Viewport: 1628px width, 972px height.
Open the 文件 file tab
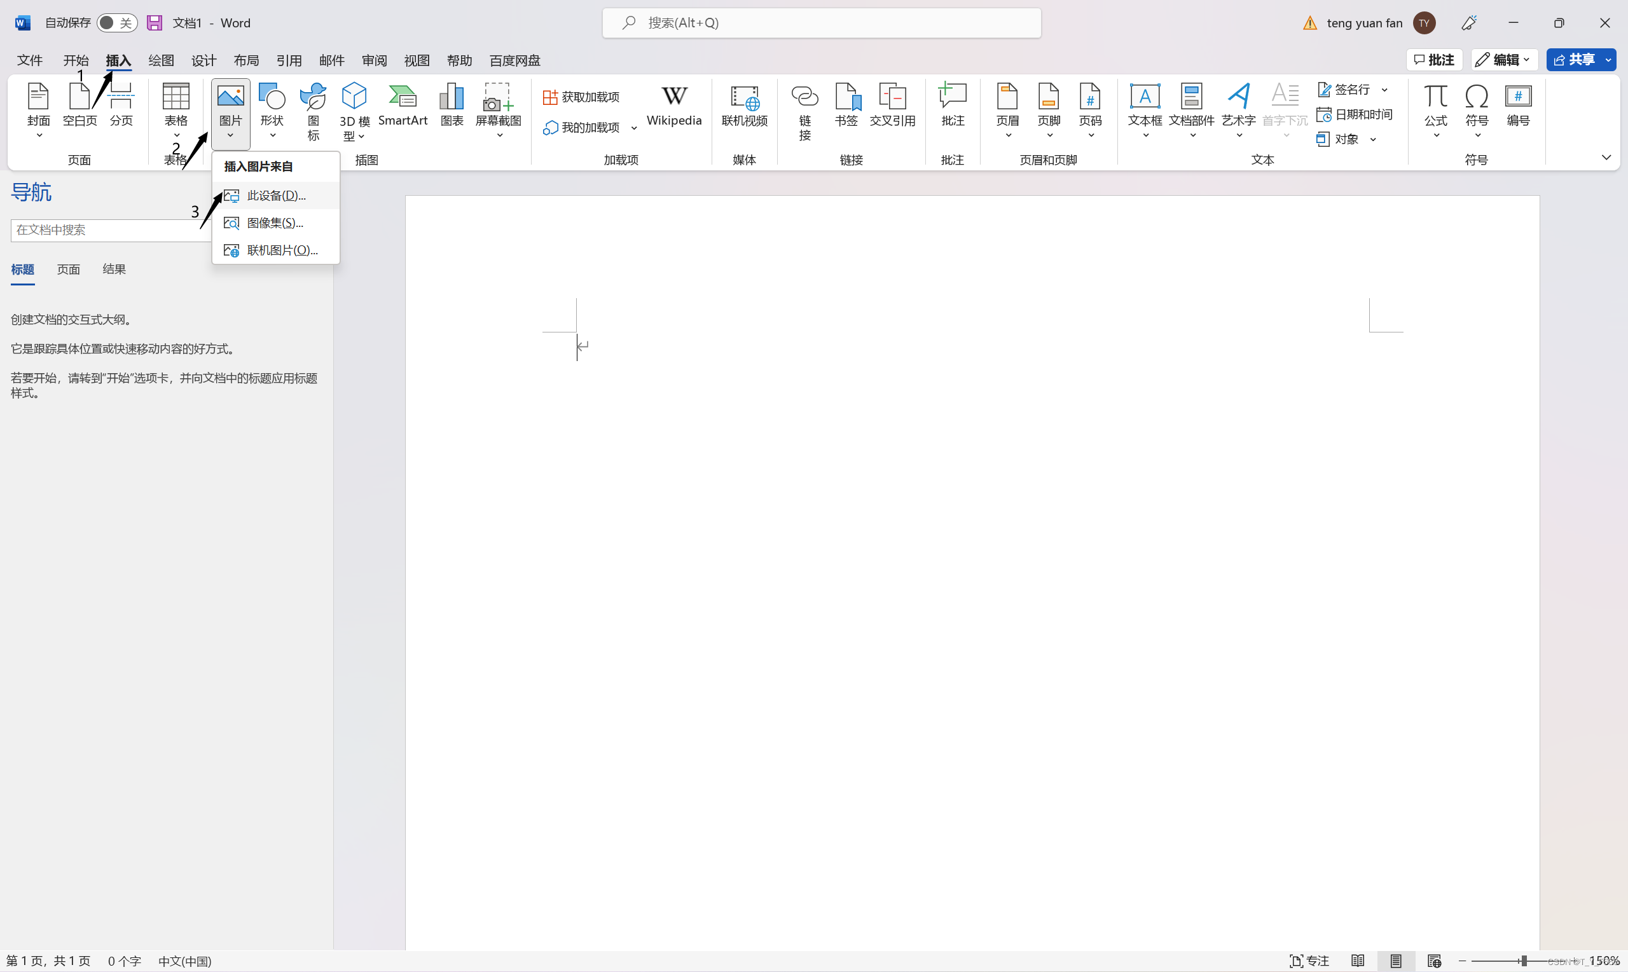29,60
